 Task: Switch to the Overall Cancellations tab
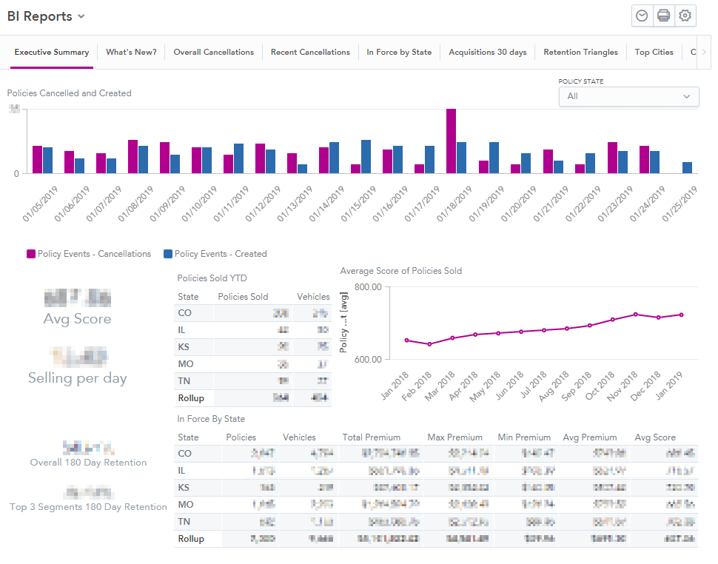[213, 52]
